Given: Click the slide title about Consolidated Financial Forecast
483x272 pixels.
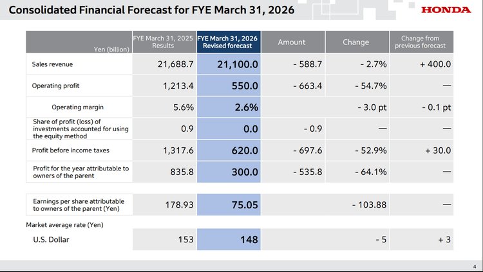Looking at the screenshot, I should click(x=151, y=10).
